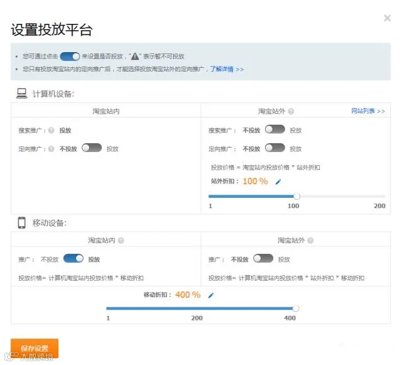
Task: Click the 保存设置 button
Action: coord(35,348)
